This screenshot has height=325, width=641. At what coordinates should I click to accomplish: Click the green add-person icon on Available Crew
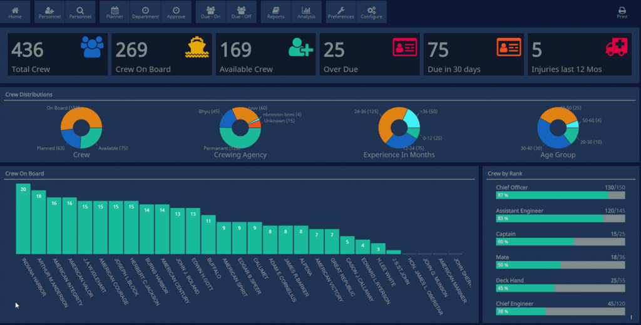click(300, 47)
